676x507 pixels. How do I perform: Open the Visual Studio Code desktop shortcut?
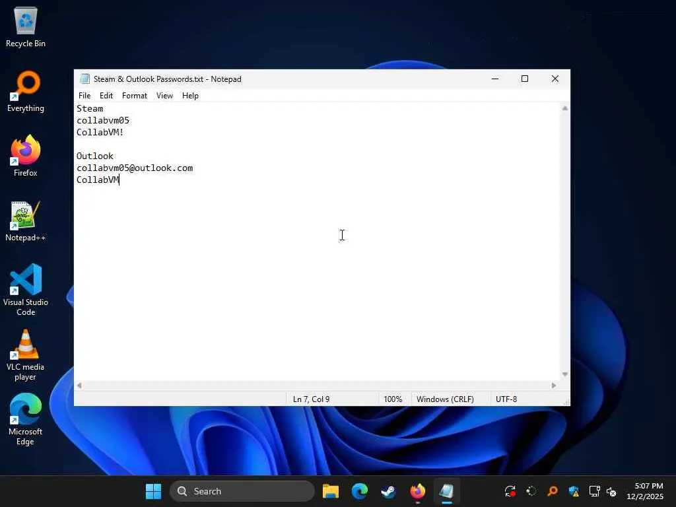pyautogui.click(x=26, y=290)
